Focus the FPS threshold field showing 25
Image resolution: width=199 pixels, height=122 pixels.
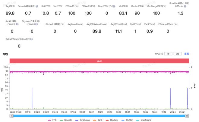pos(178,54)
